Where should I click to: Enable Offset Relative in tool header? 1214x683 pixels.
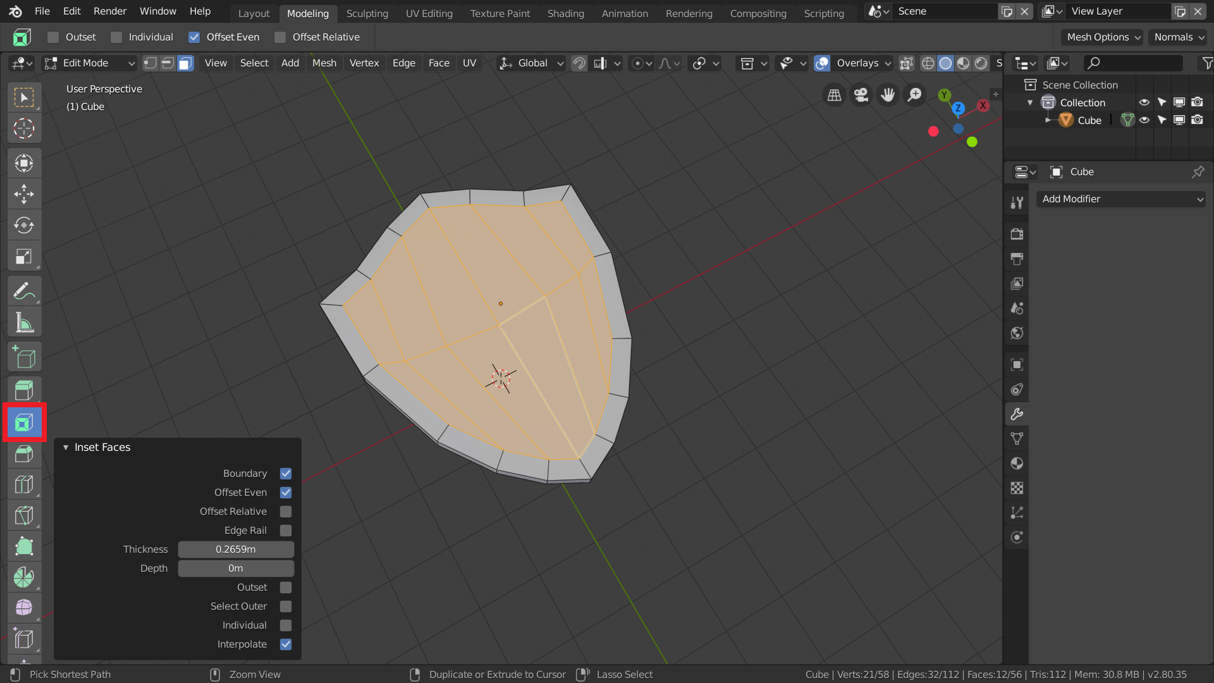point(280,37)
